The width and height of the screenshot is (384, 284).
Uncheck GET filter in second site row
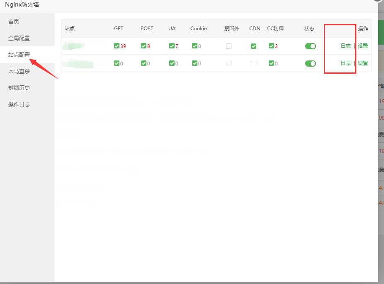[117, 63]
